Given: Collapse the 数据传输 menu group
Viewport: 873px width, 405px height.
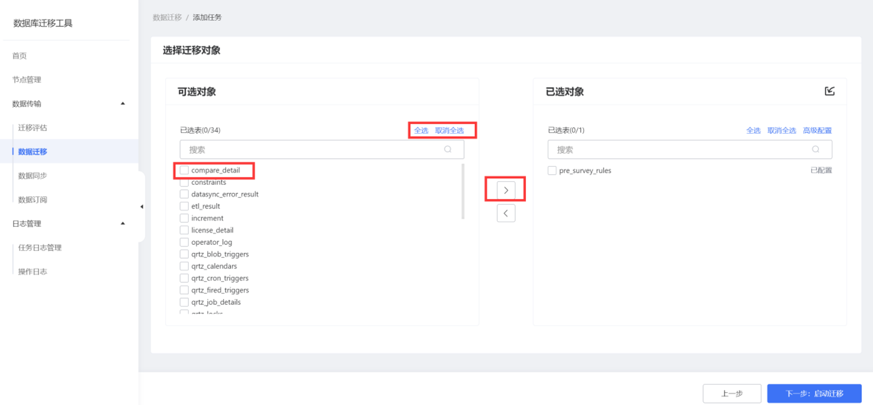Looking at the screenshot, I should [123, 103].
